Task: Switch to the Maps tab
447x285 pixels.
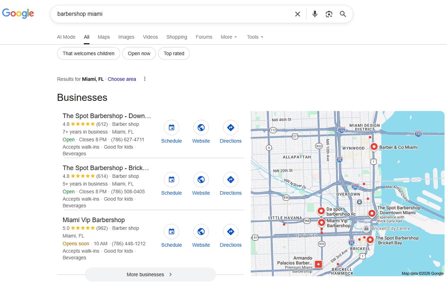Action: (104, 37)
